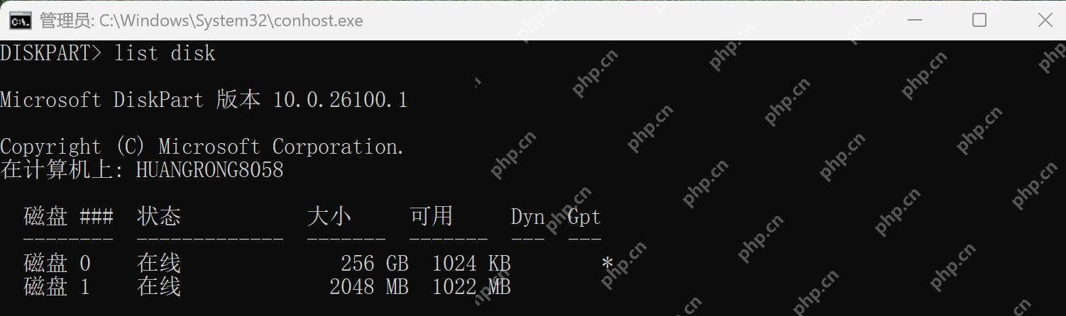
Task: Click the Dyn column header
Action: pyautogui.click(x=528, y=217)
